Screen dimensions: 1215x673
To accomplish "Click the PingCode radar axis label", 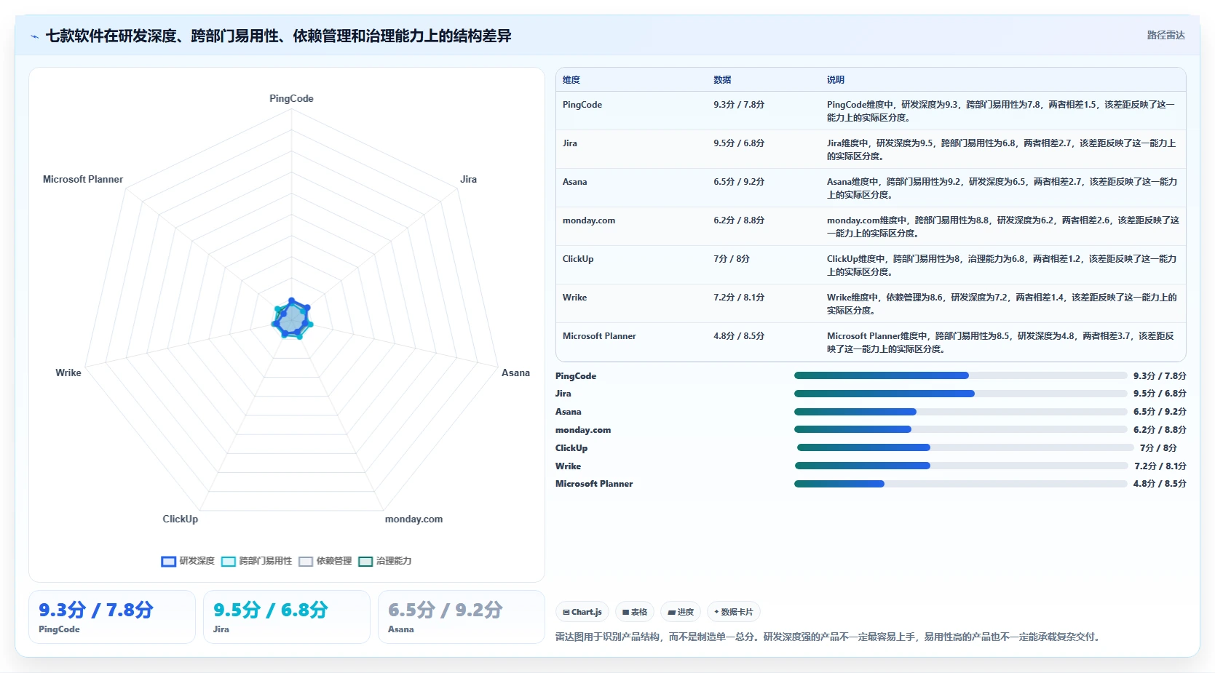I will [291, 98].
